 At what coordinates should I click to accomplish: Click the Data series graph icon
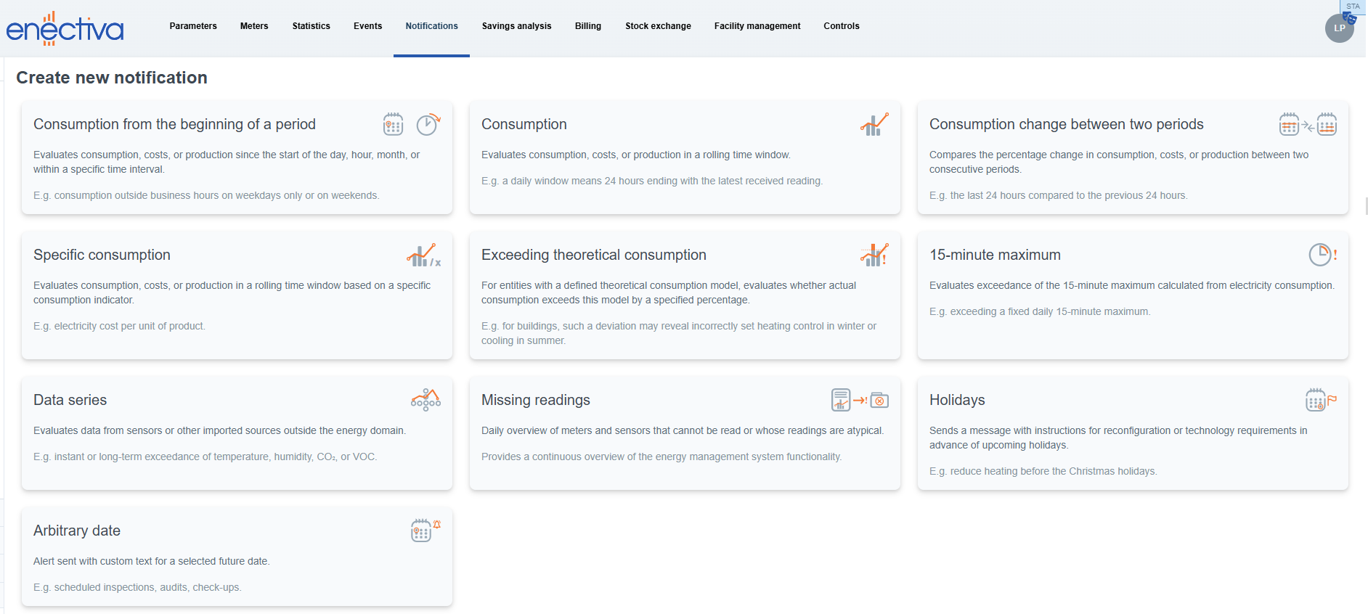point(426,400)
